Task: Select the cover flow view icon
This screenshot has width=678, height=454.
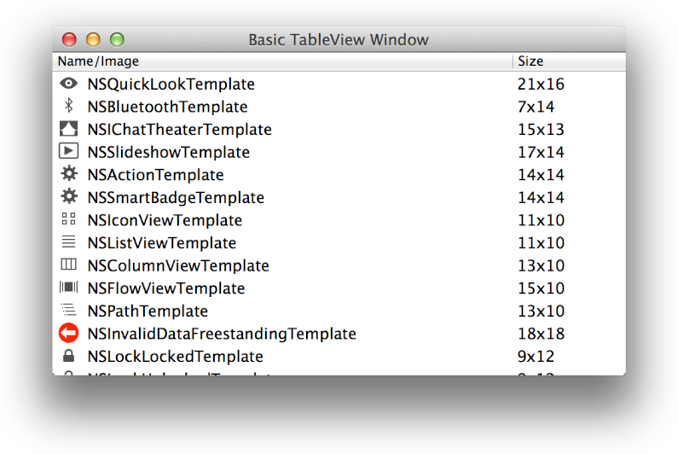Action: click(68, 287)
